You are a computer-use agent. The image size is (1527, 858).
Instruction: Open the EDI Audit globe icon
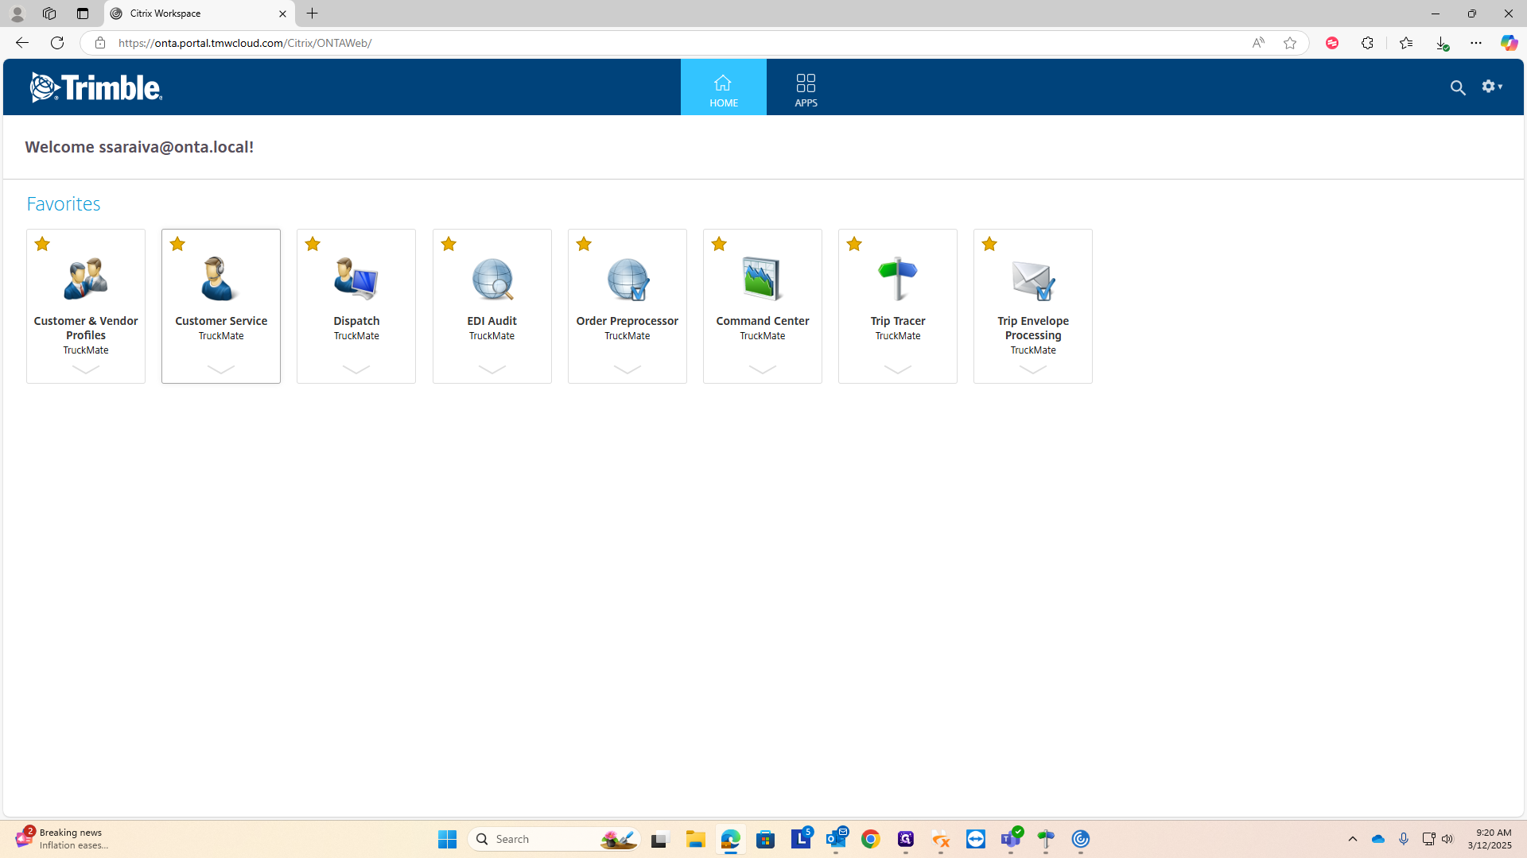pyautogui.click(x=492, y=279)
